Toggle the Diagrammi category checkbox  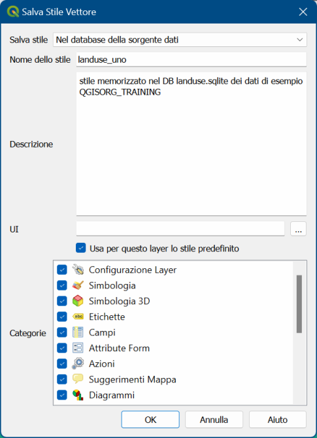tap(62, 395)
